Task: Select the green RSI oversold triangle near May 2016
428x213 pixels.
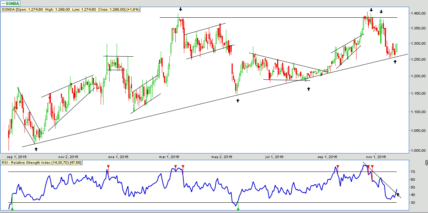Action: tap(238, 209)
